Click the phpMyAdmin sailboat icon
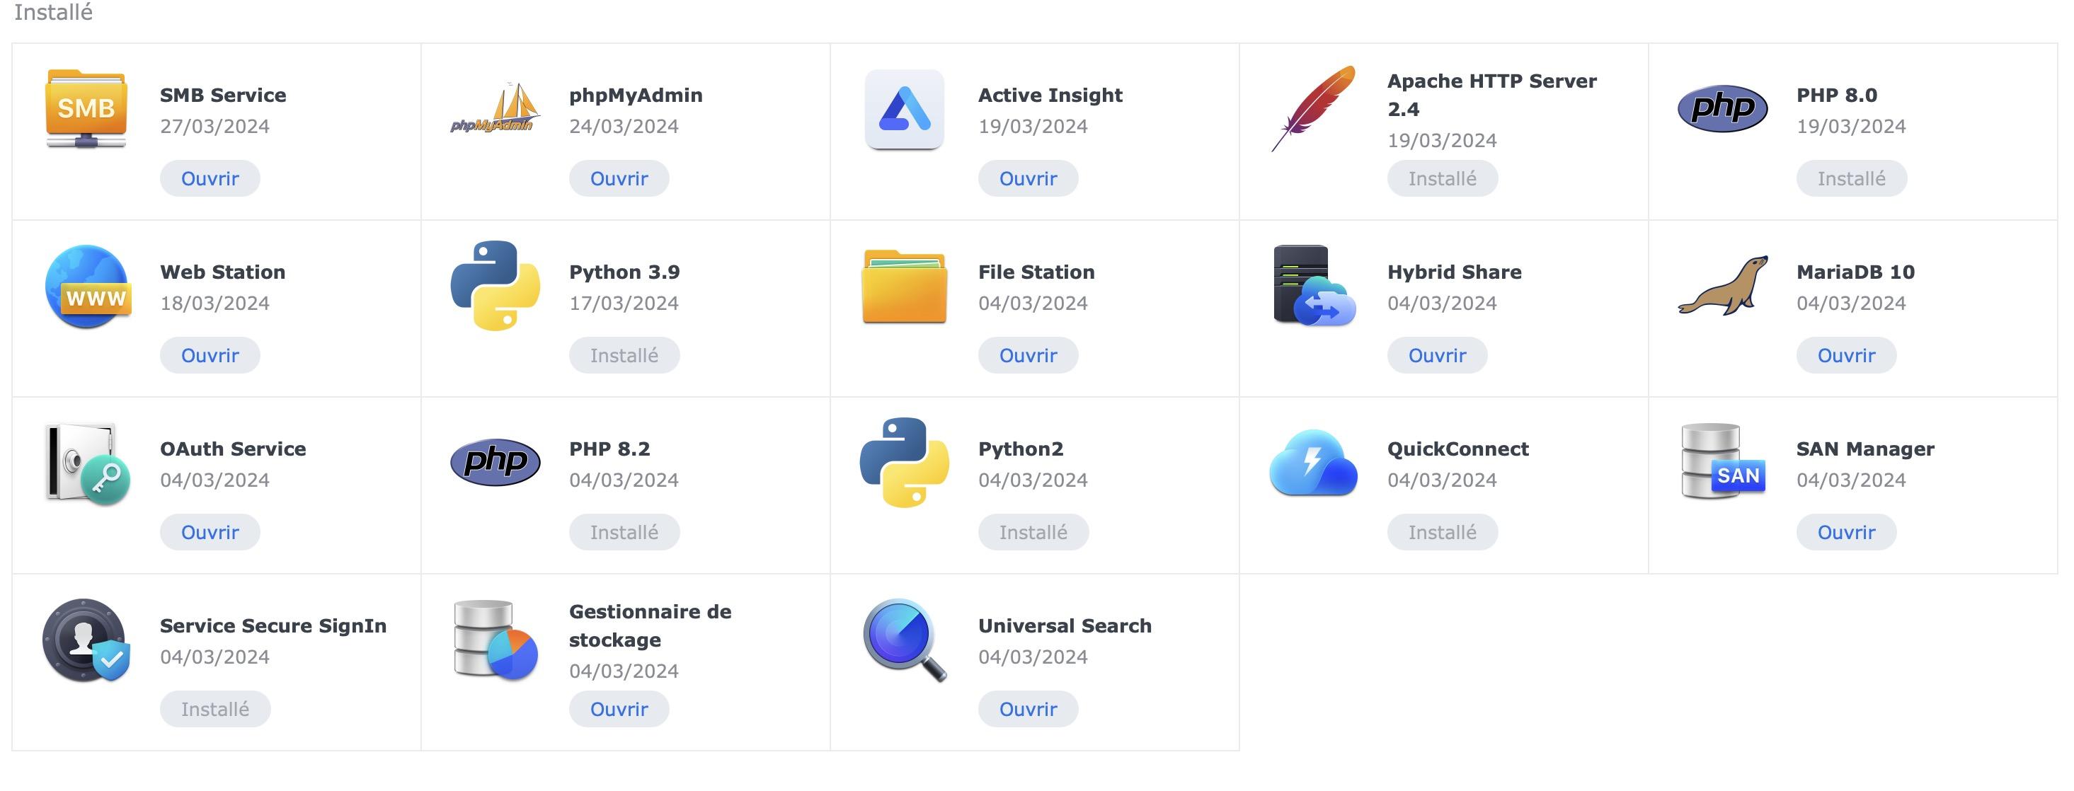Image resolution: width=2074 pixels, height=791 pixels. click(495, 108)
